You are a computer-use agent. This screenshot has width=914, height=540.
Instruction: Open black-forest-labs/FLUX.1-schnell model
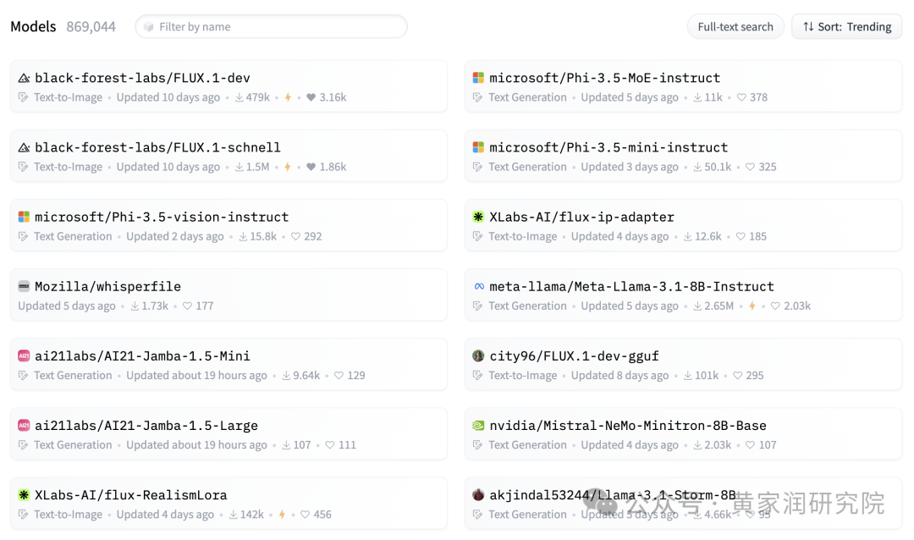pyautogui.click(x=157, y=147)
